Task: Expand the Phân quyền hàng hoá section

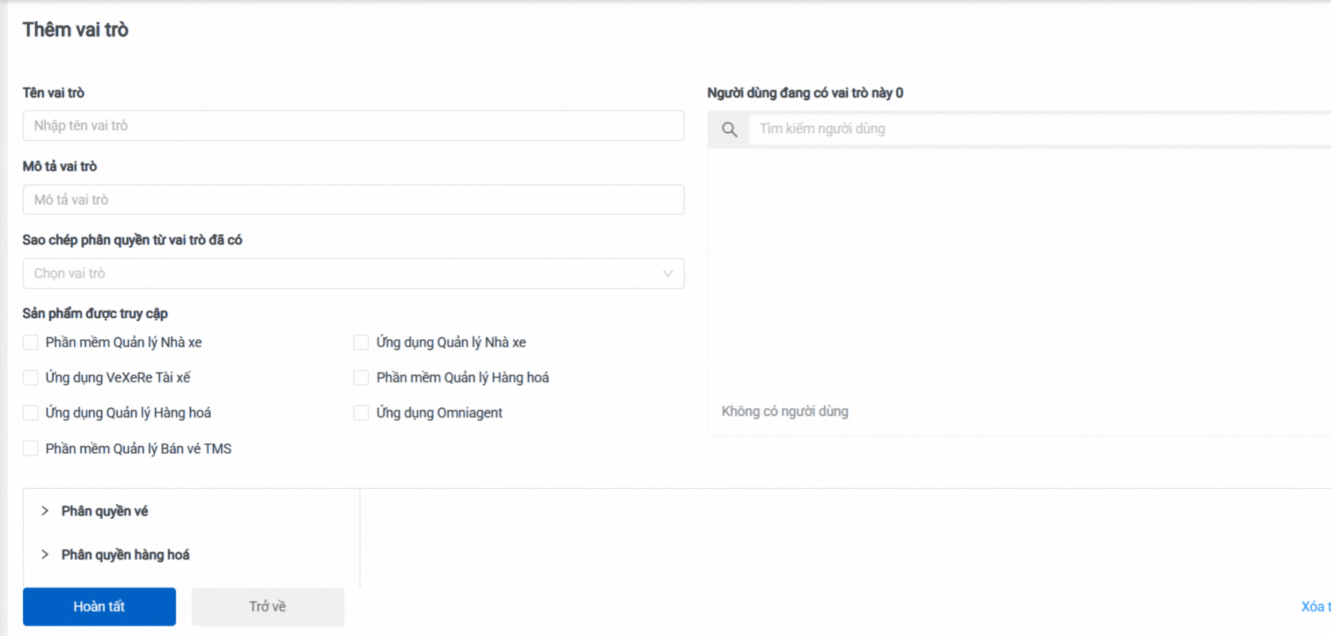Action: [45, 555]
